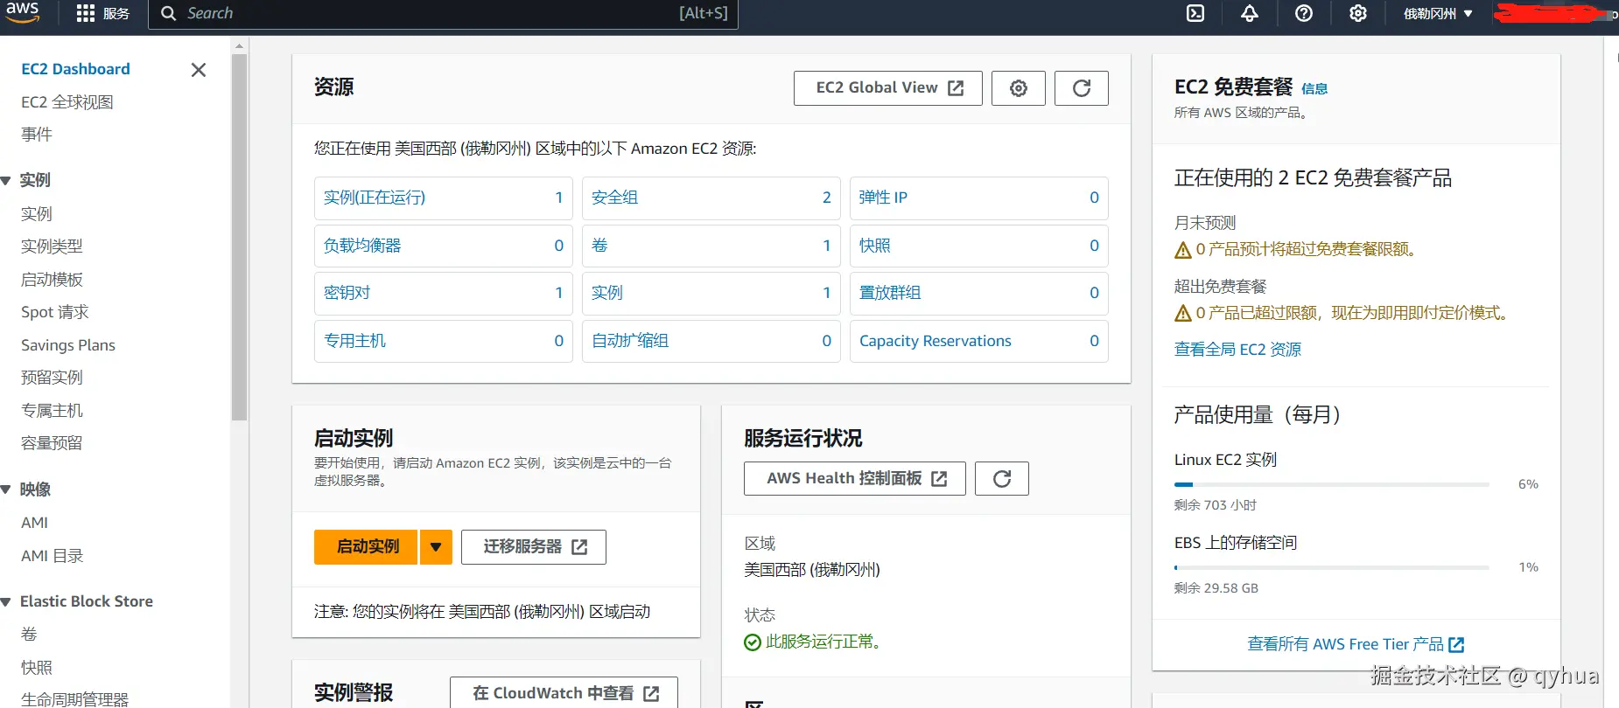Open resource settings gear in 资源 panel
This screenshot has width=1619, height=708.
click(x=1019, y=88)
